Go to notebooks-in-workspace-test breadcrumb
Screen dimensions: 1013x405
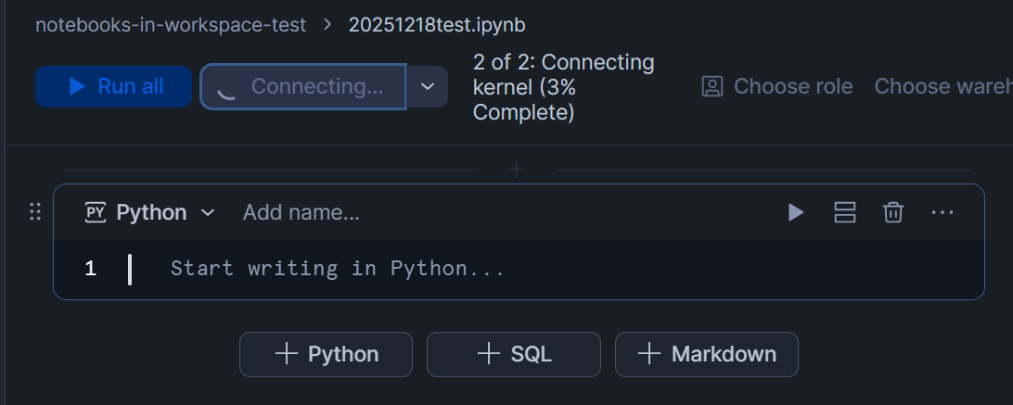(171, 25)
